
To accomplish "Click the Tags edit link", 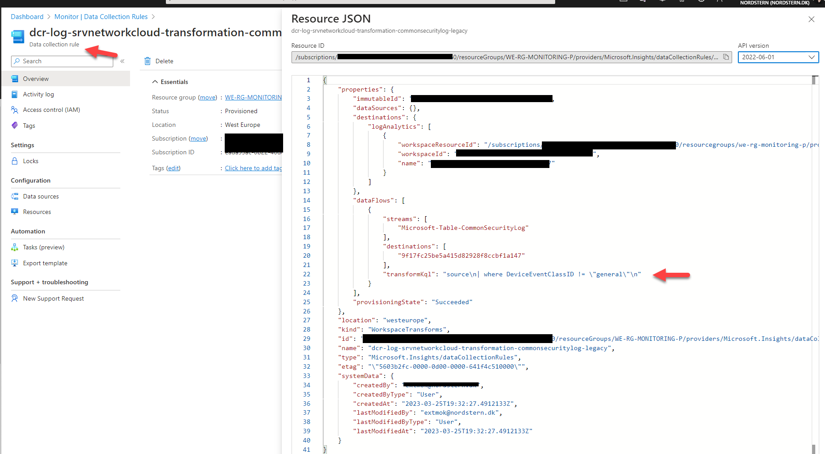I will click(x=173, y=168).
